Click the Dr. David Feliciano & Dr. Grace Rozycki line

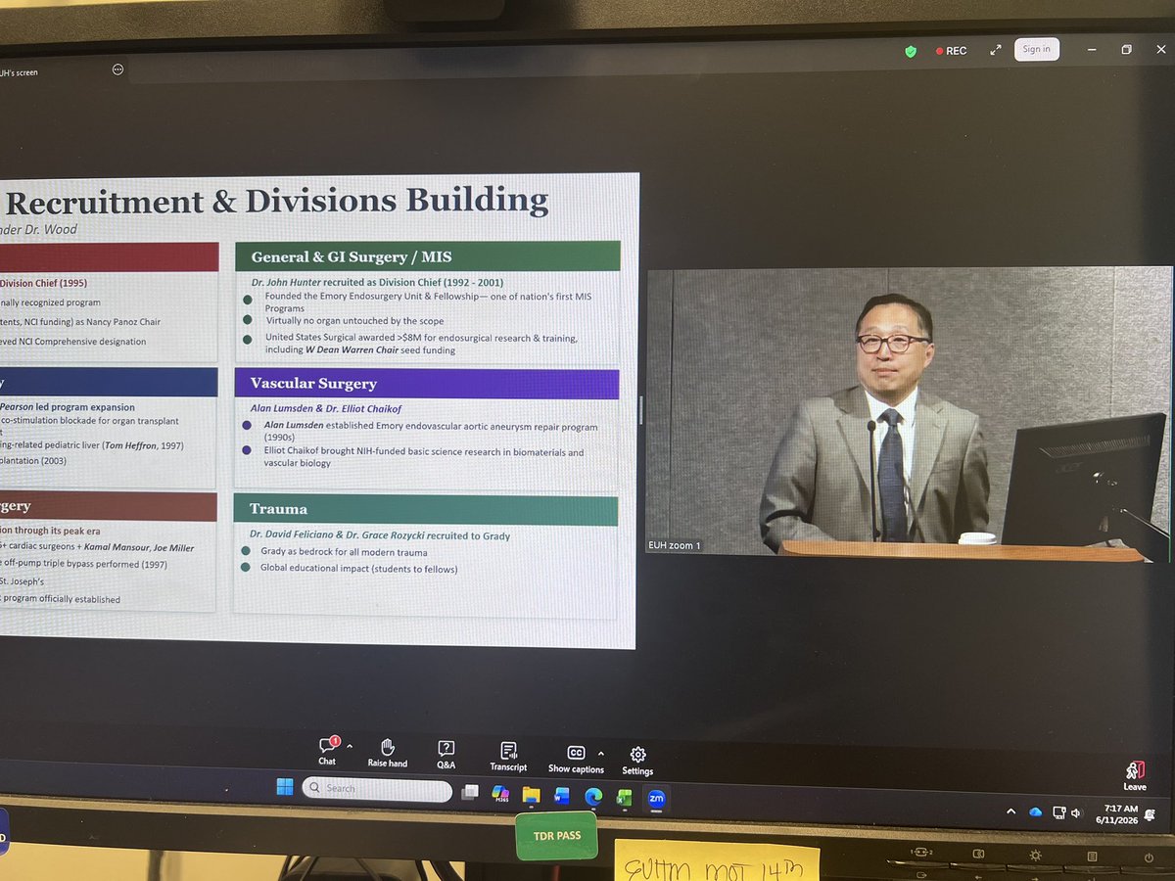click(380, 534)
